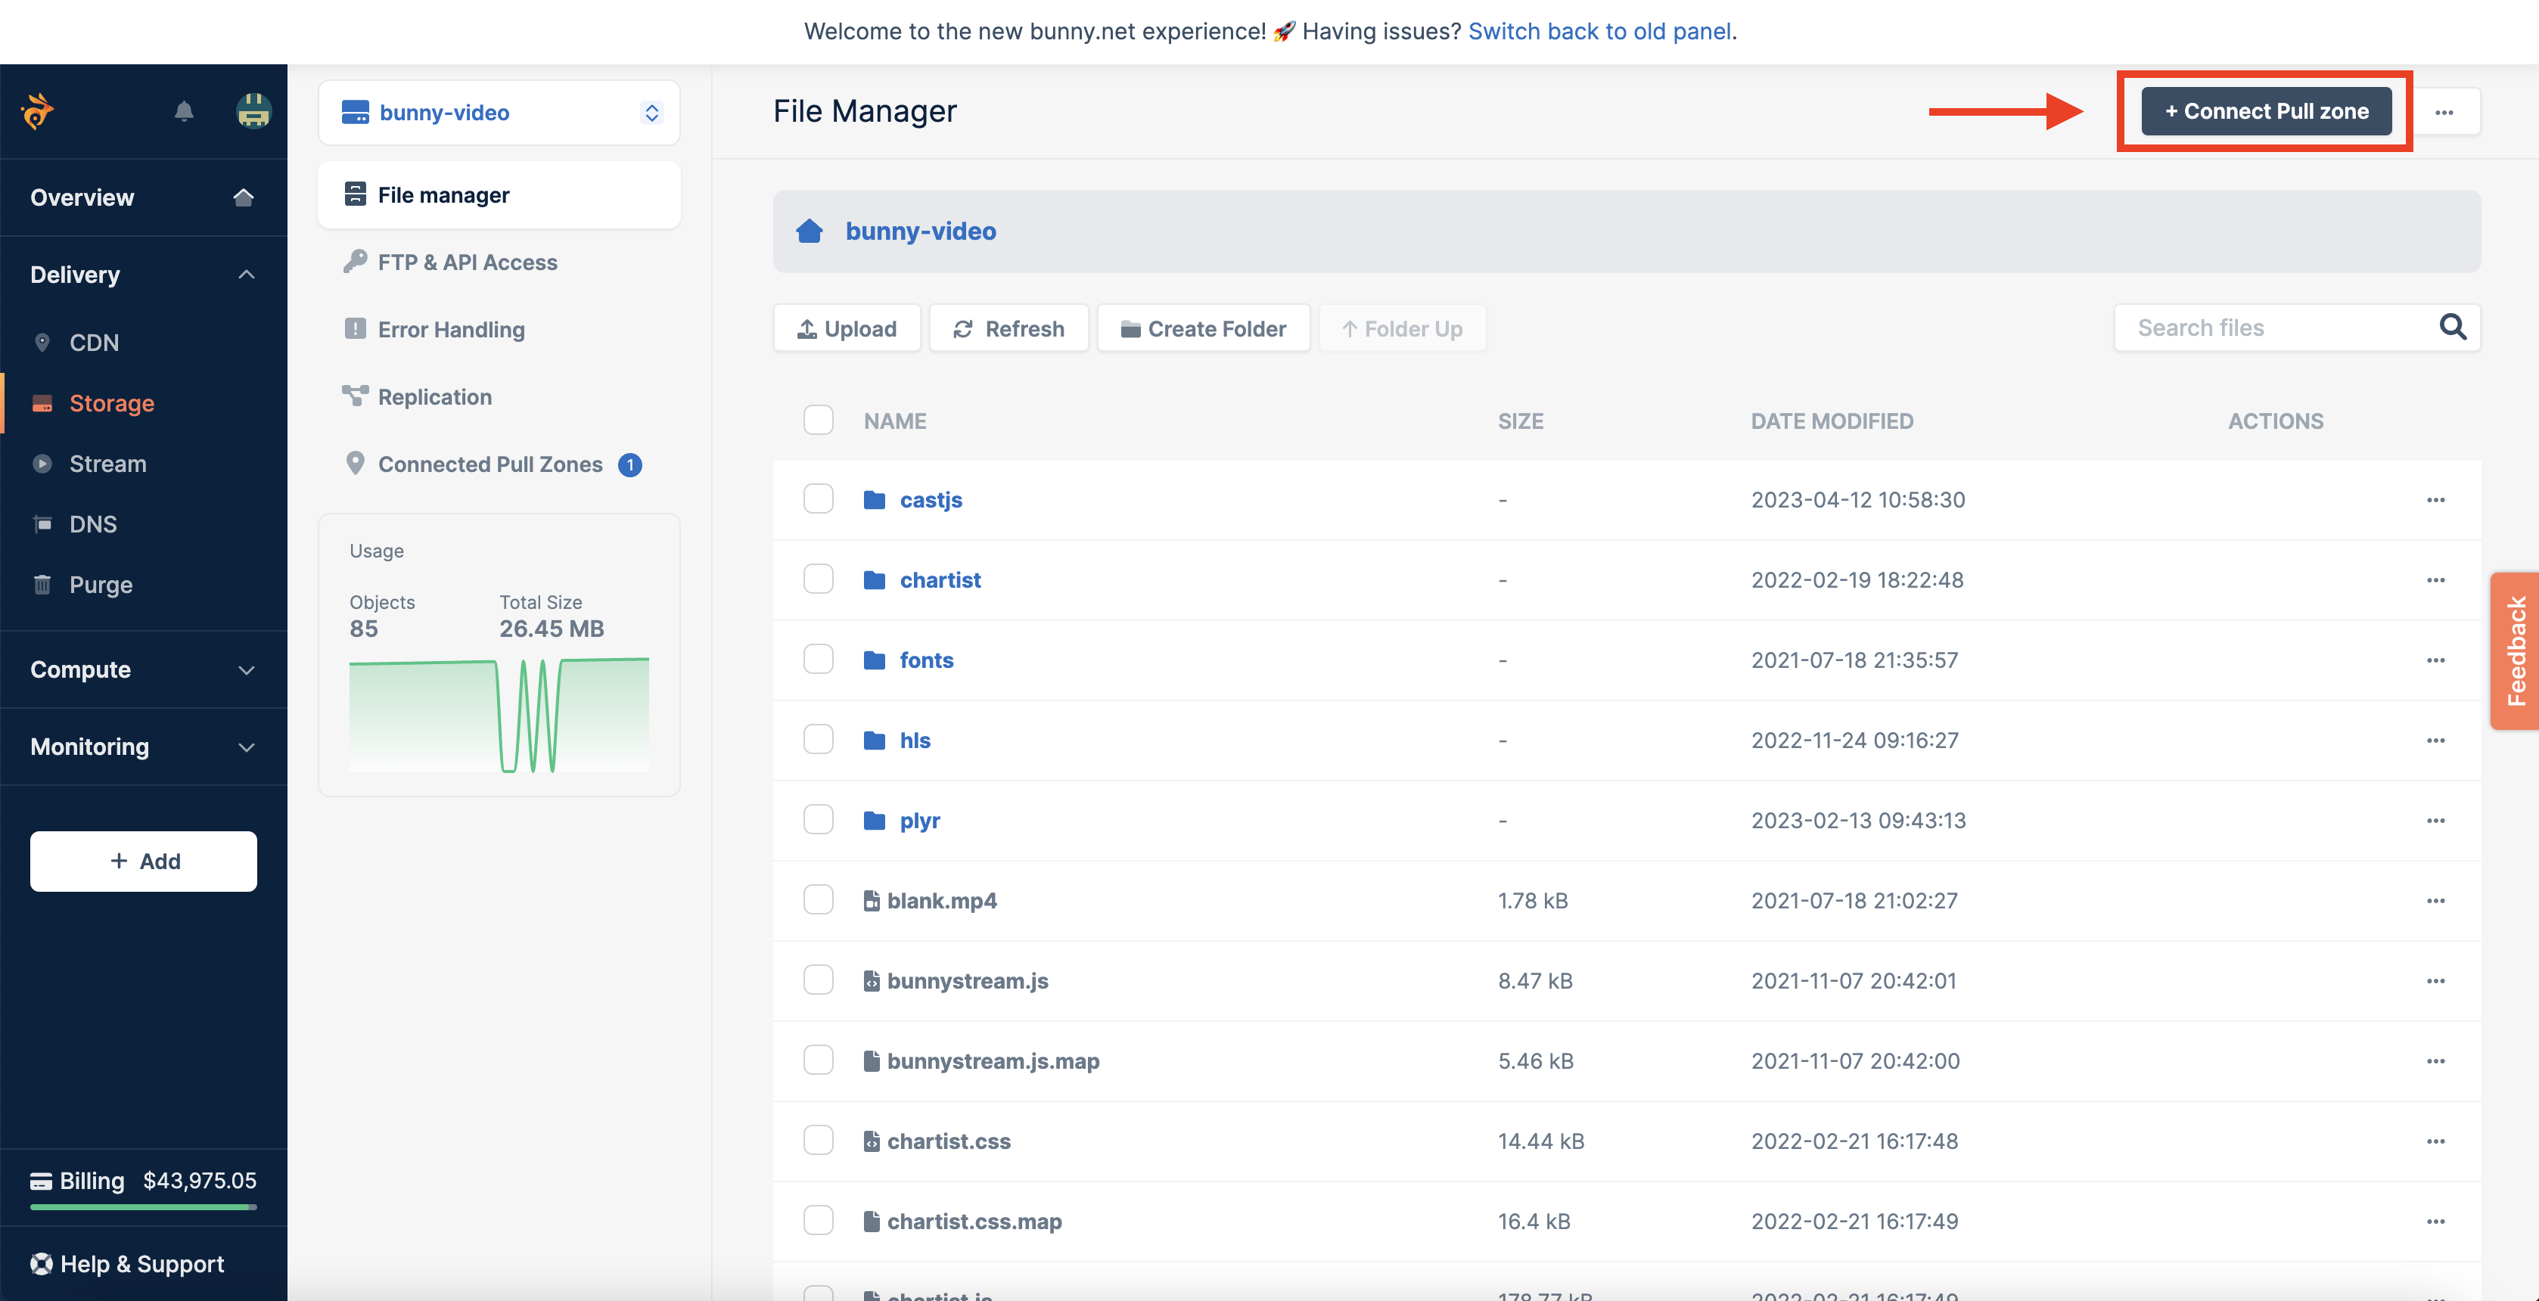Viewport: 2539px width, 1301px height.
Task: Open actions menu for chartist.css.map
Action: coord(2435,1221)
